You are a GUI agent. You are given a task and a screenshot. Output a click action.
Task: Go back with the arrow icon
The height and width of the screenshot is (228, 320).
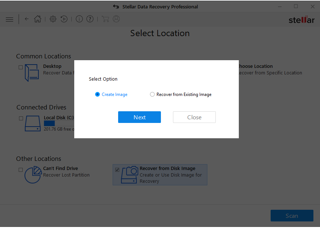point(27,19)
